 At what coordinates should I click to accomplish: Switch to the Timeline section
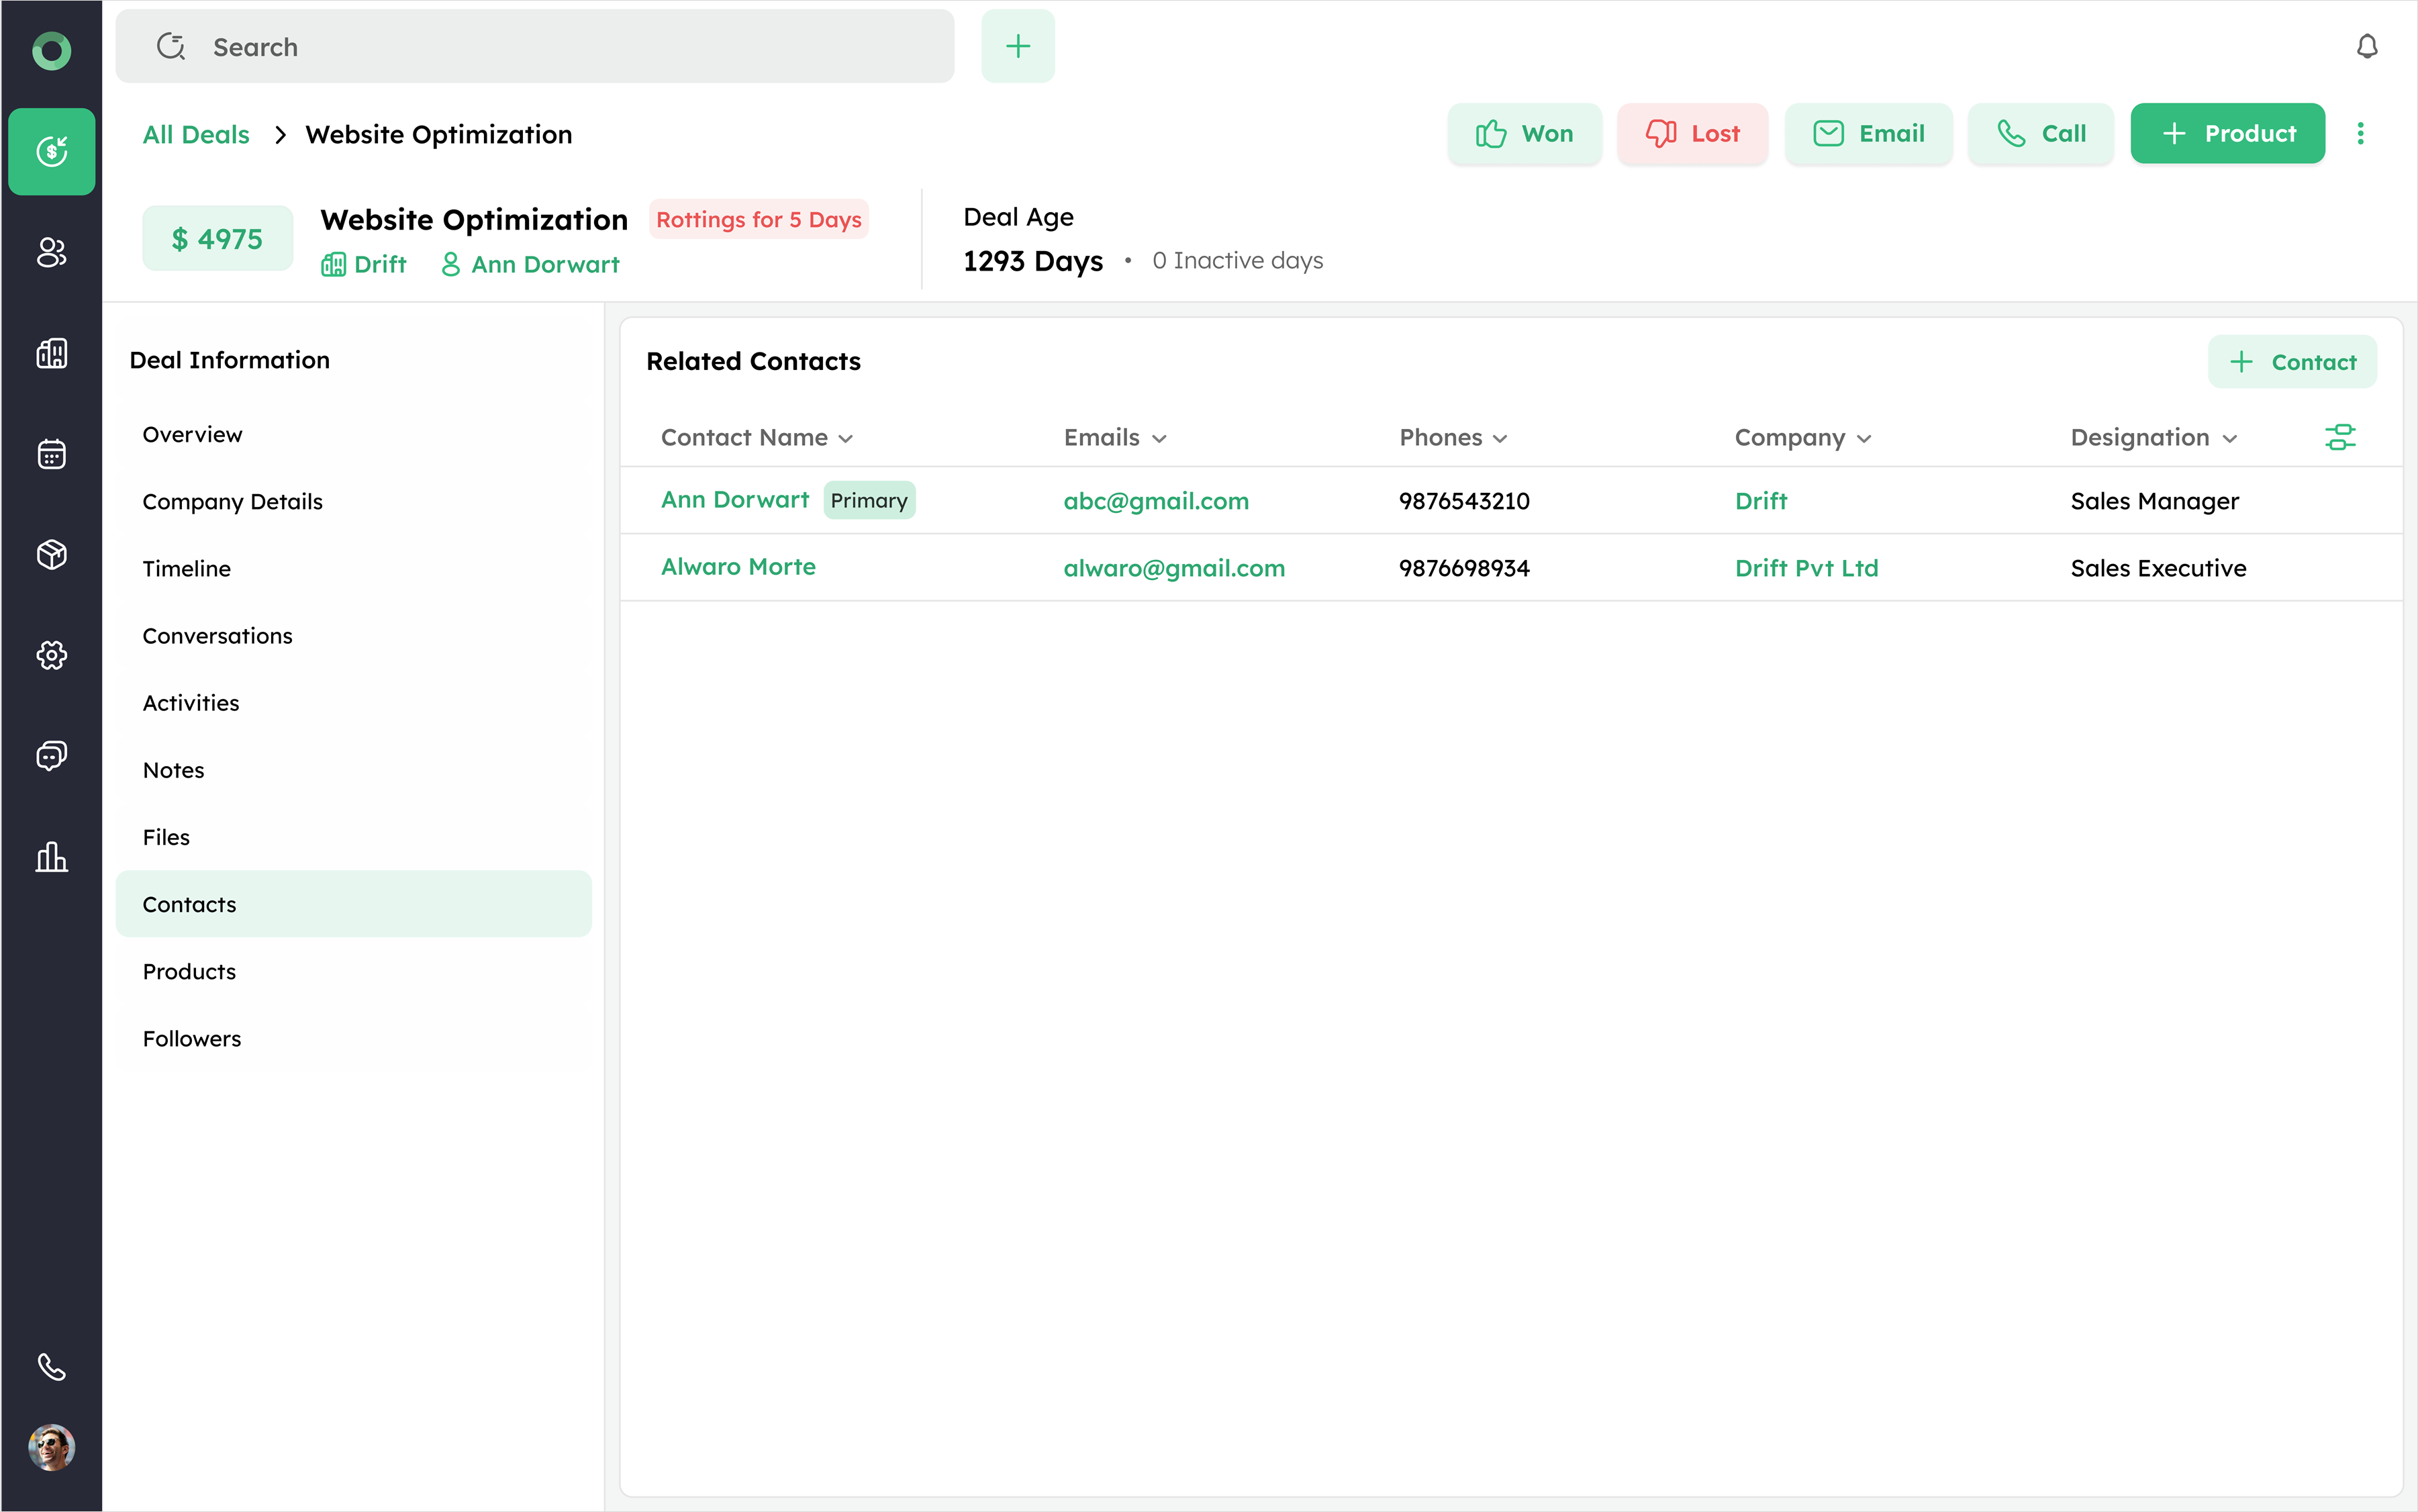187,568
